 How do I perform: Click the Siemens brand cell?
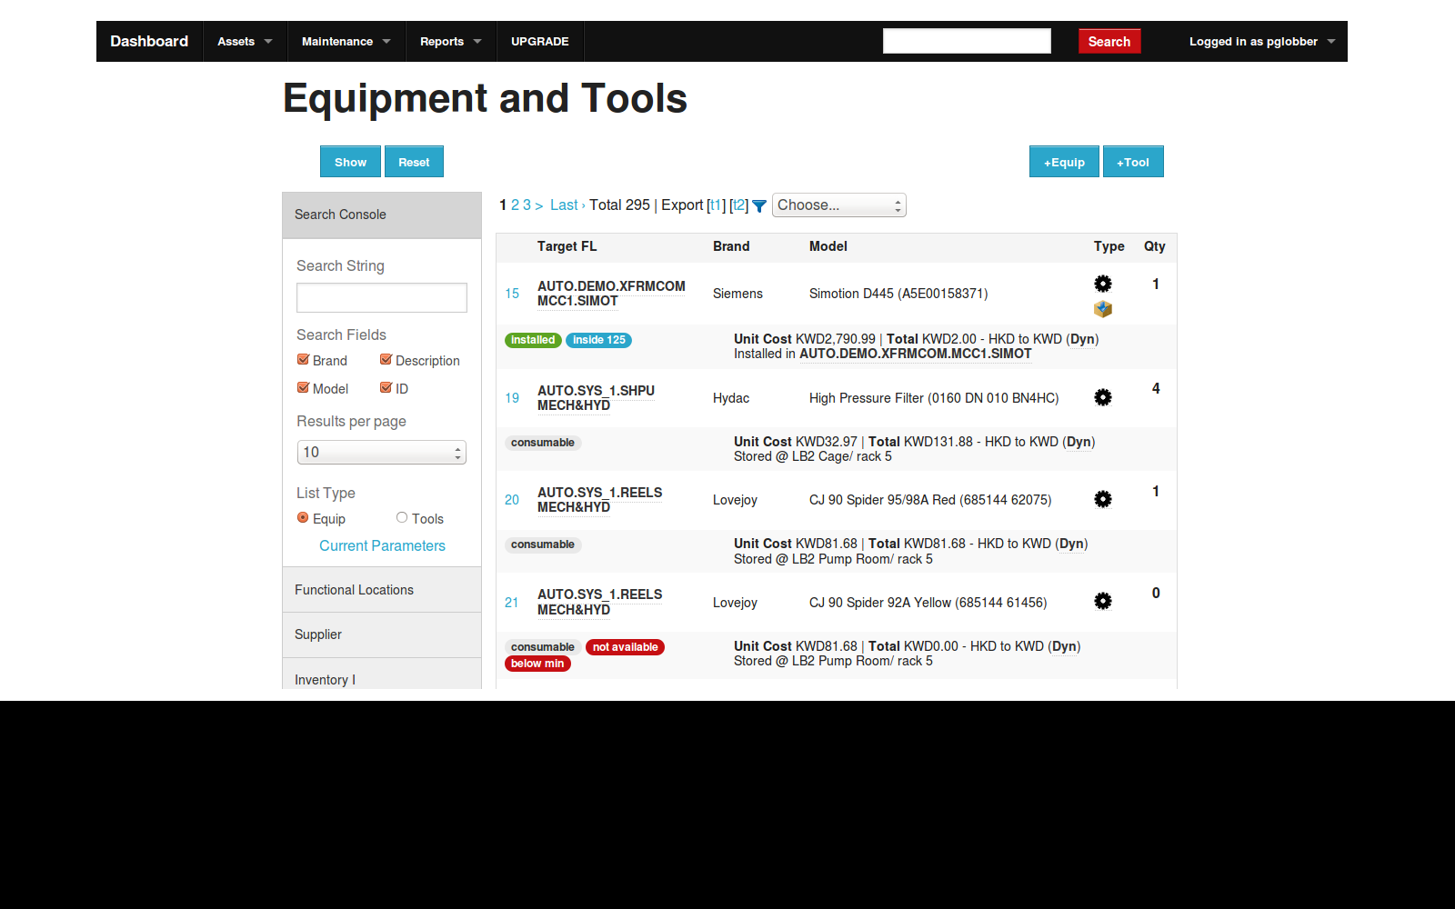click(738, 294)
